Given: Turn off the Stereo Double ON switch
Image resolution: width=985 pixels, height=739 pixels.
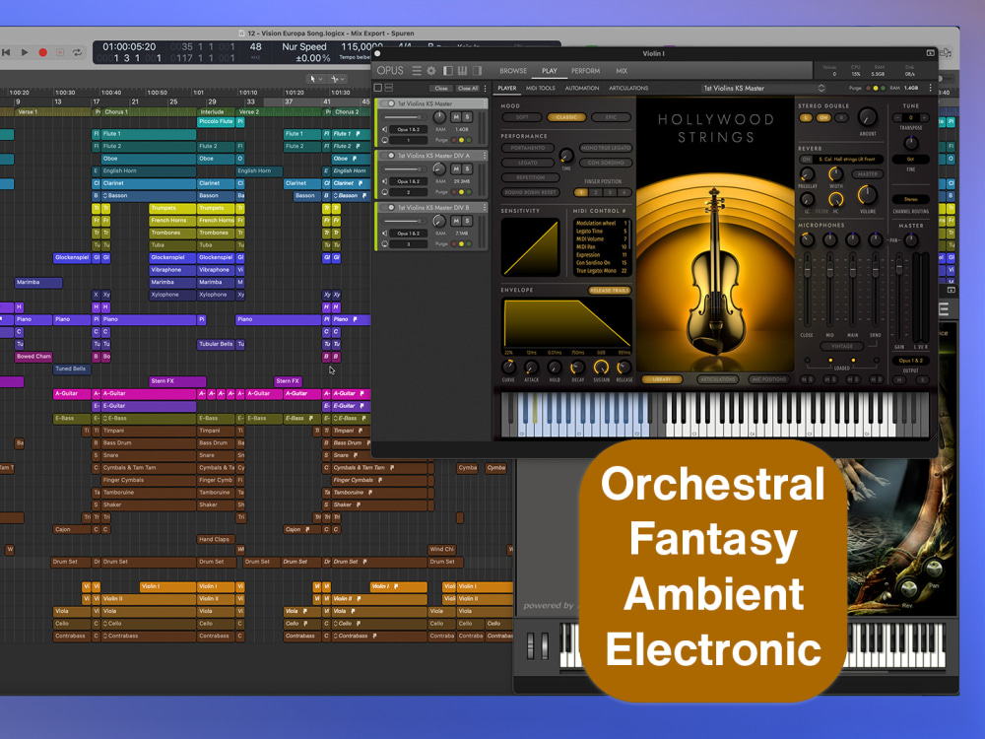Looking at the screenshot, I should (x=822, y=118).
